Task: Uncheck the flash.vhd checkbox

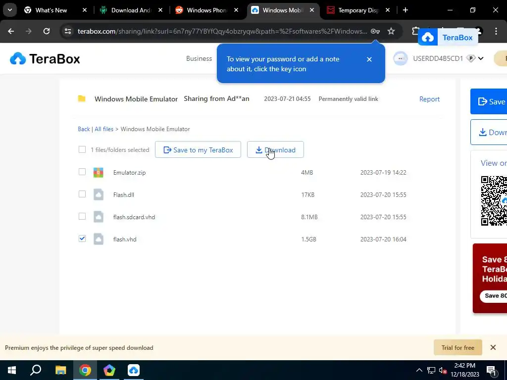Action: [82, 239]
